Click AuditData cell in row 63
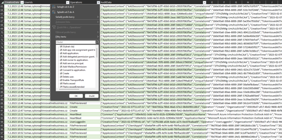This screenshot has height=140, width=282. tap(153, 6)
